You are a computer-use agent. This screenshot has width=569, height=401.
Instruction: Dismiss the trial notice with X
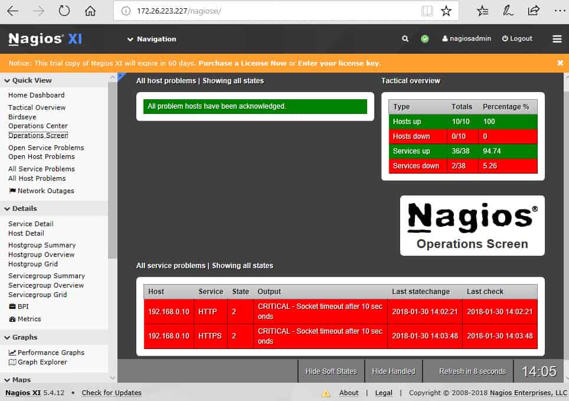coord(560,63)
